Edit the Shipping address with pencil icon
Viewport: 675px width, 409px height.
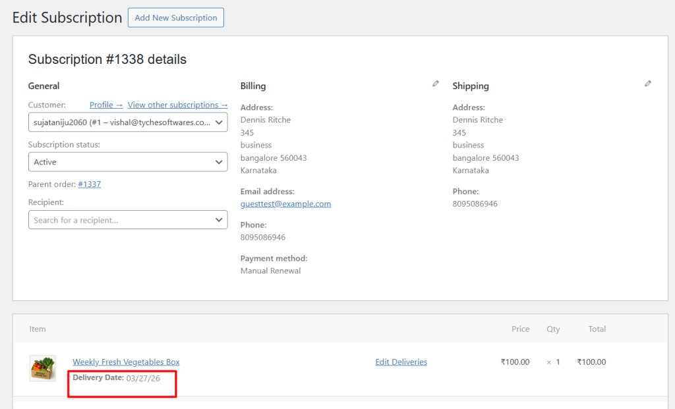coord(648,84)
